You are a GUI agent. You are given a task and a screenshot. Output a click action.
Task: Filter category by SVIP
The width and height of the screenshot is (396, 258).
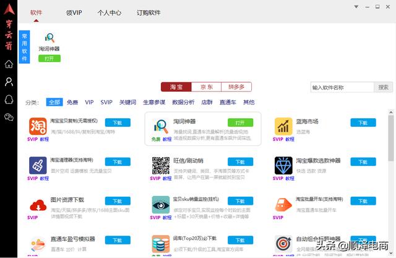(106, 102)
